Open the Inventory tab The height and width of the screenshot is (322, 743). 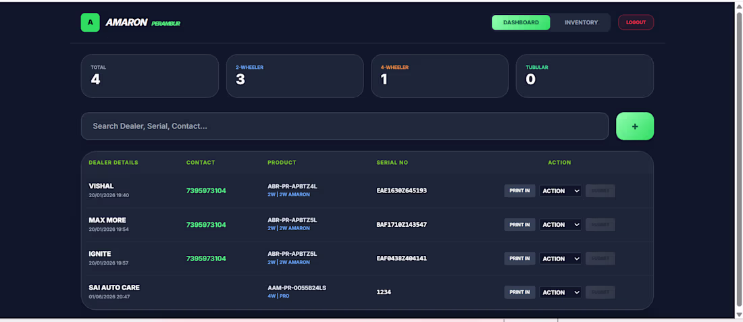point(581,22)
